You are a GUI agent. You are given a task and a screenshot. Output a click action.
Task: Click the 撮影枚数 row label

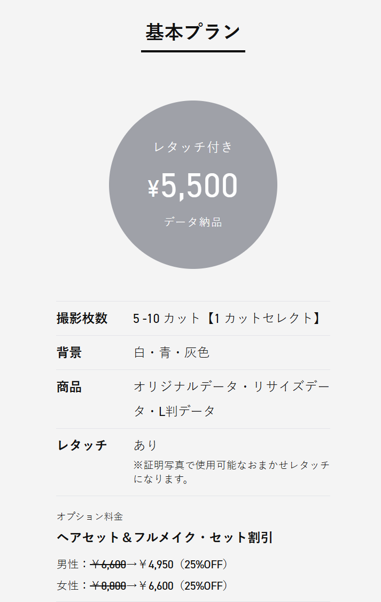point(82,318)
